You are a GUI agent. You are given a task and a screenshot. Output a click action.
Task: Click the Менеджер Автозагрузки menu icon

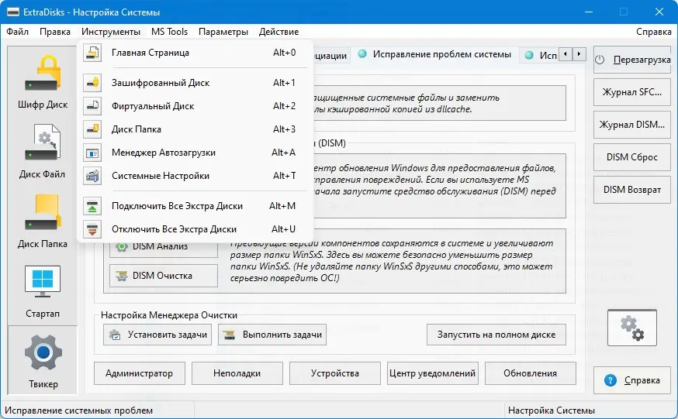pos(92,153)
